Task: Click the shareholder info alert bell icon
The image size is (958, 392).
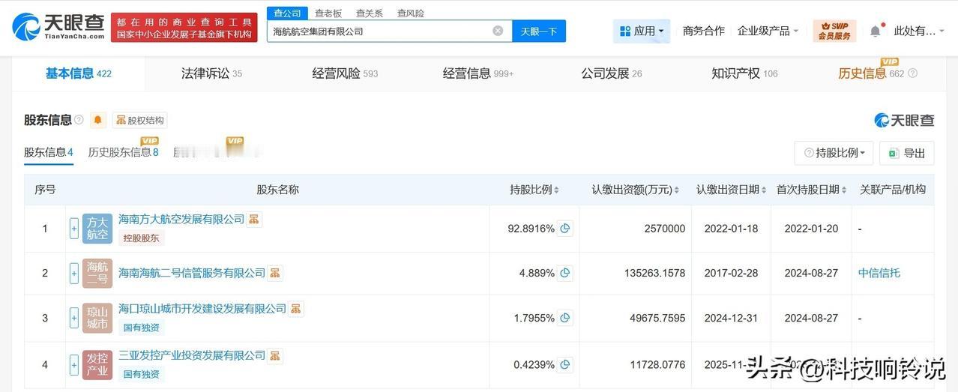Action: pos(98,120)
